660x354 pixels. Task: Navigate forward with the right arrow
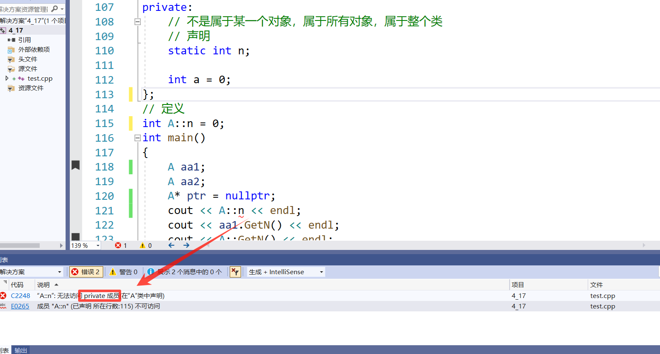pyautogui.click(x=186, y=245)
